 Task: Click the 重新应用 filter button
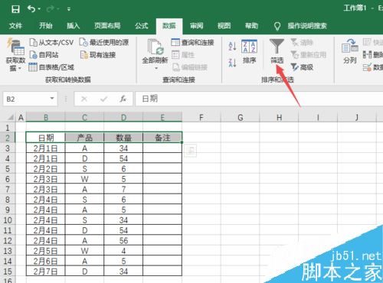(309, 54)
